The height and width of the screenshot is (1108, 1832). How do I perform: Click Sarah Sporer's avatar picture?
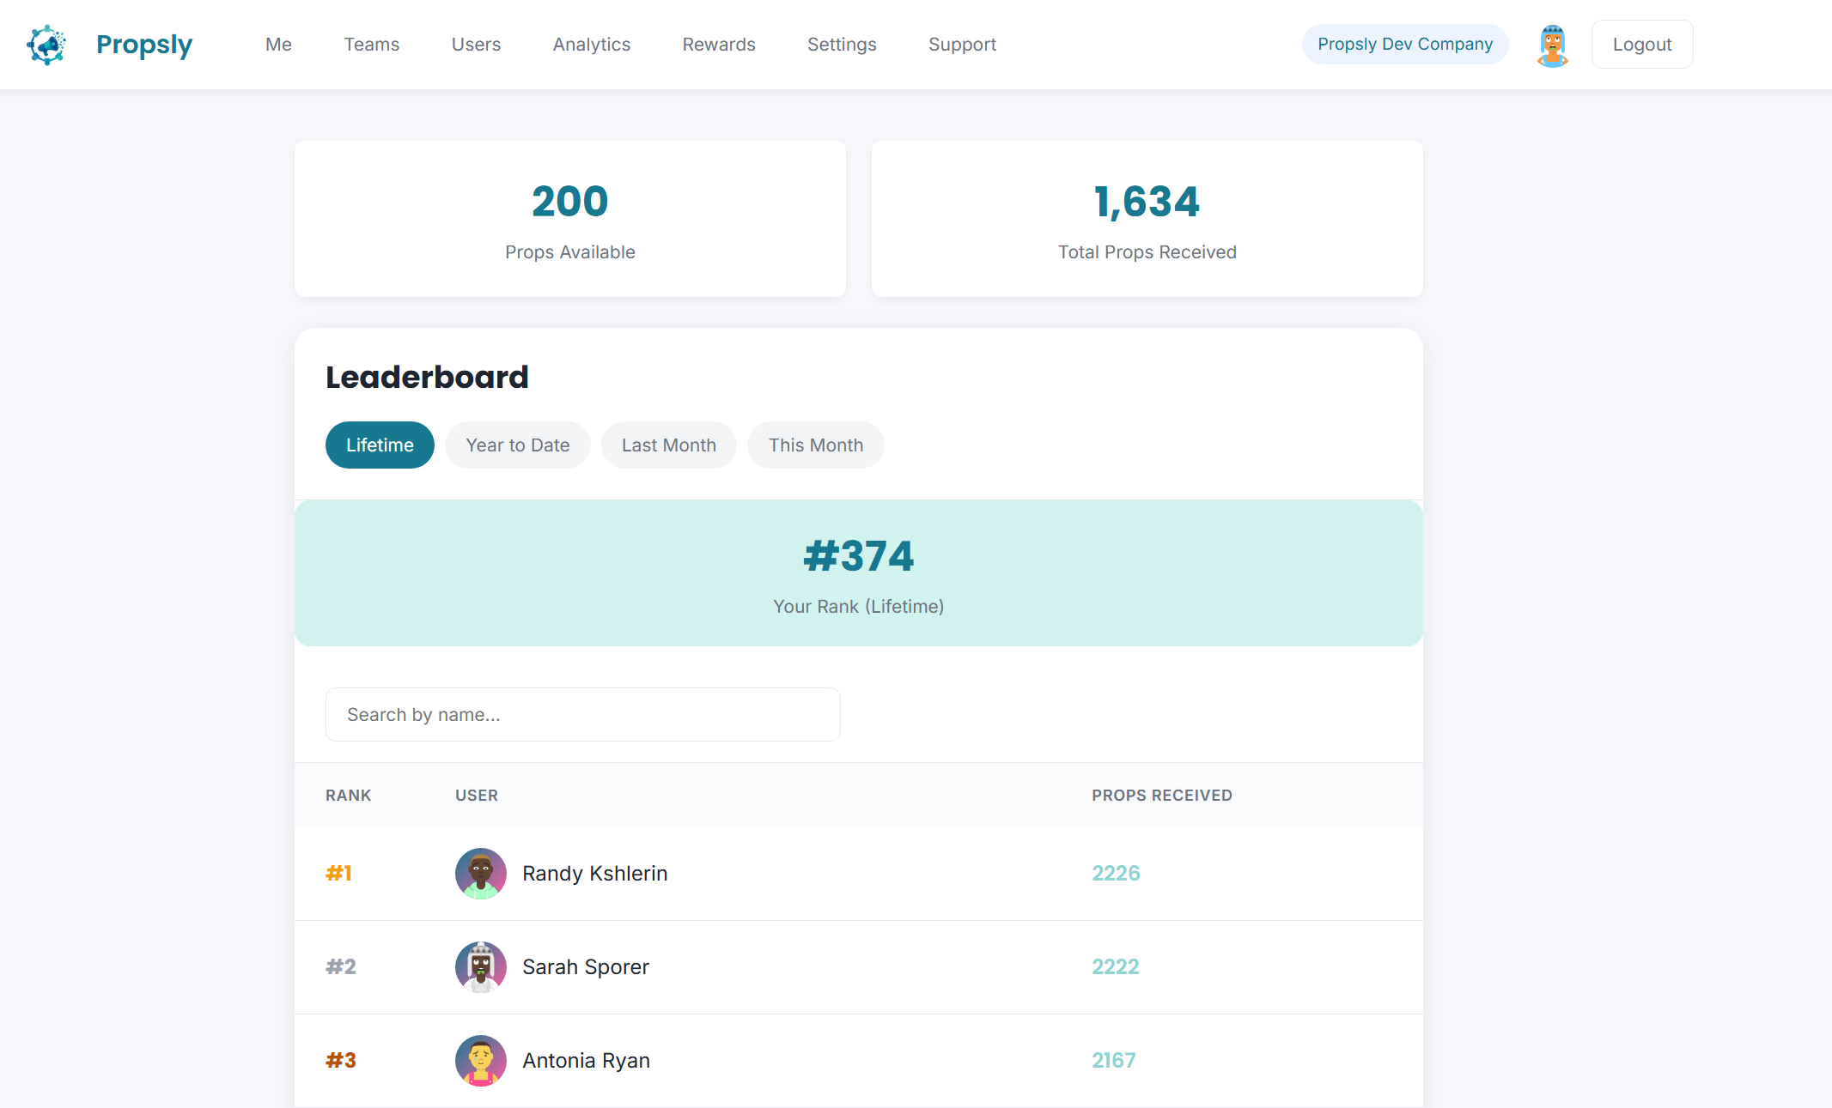point(480,966)
